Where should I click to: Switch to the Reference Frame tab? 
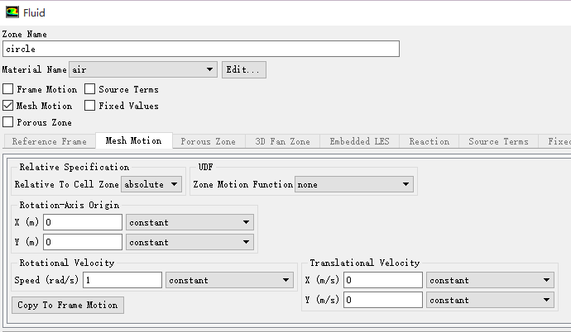click(x=49, y=141)
